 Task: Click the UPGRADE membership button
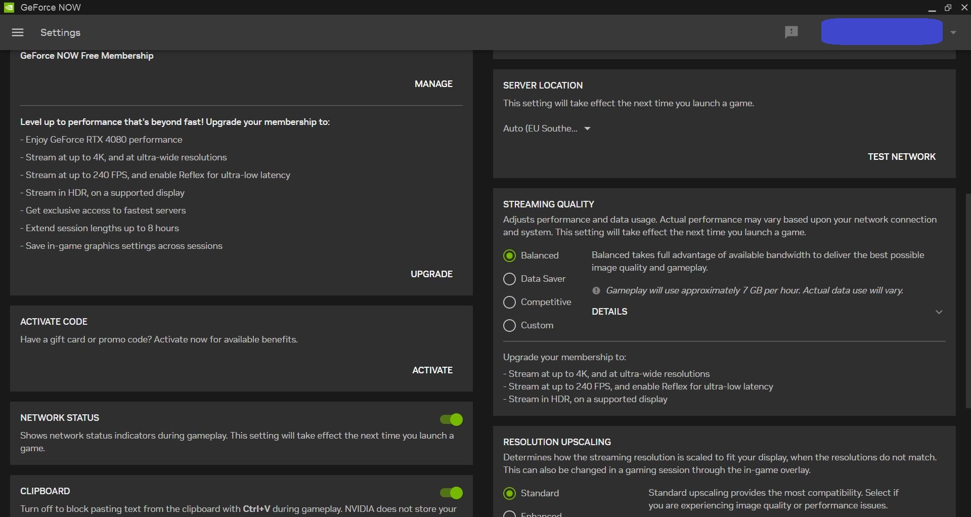click(x=431, y=274)
